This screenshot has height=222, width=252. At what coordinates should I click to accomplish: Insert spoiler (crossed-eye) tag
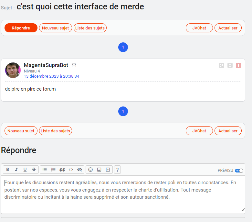click(x=79, y=170)
